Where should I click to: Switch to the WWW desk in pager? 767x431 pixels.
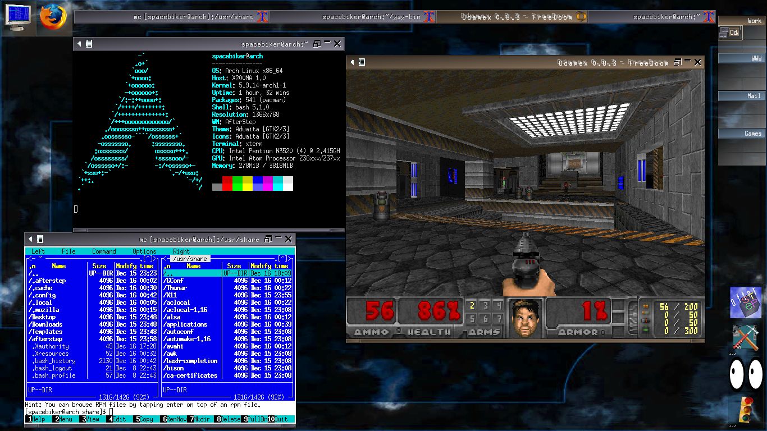click(741, 58)
